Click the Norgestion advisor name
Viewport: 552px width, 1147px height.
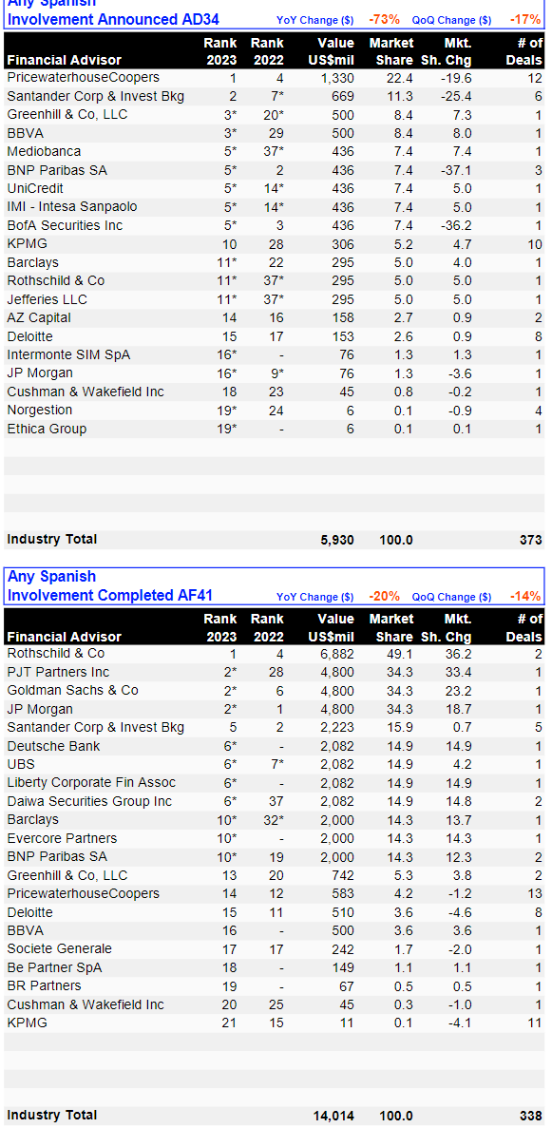40,411
